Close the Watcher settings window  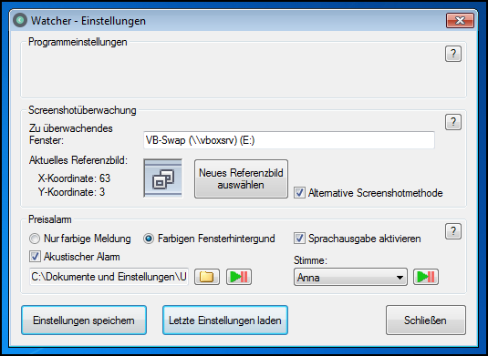pyautogui.click(x=460, y=21)
